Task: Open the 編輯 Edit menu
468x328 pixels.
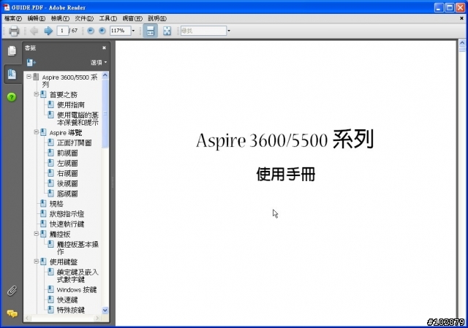Action: 36,18
